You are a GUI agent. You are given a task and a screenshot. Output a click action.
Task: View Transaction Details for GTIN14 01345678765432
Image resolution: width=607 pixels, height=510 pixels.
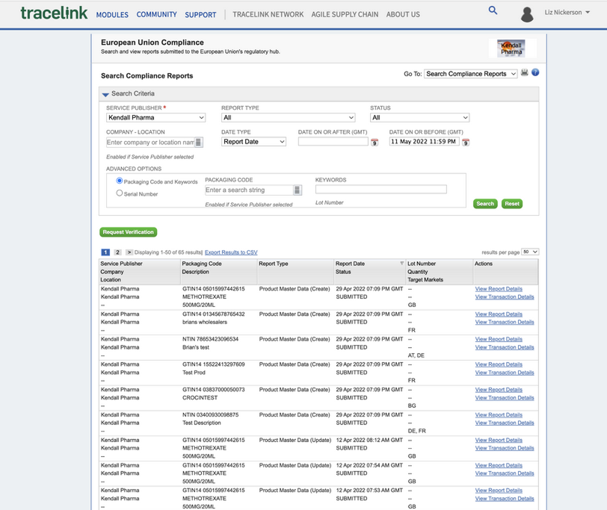click(x=505, y=322)
